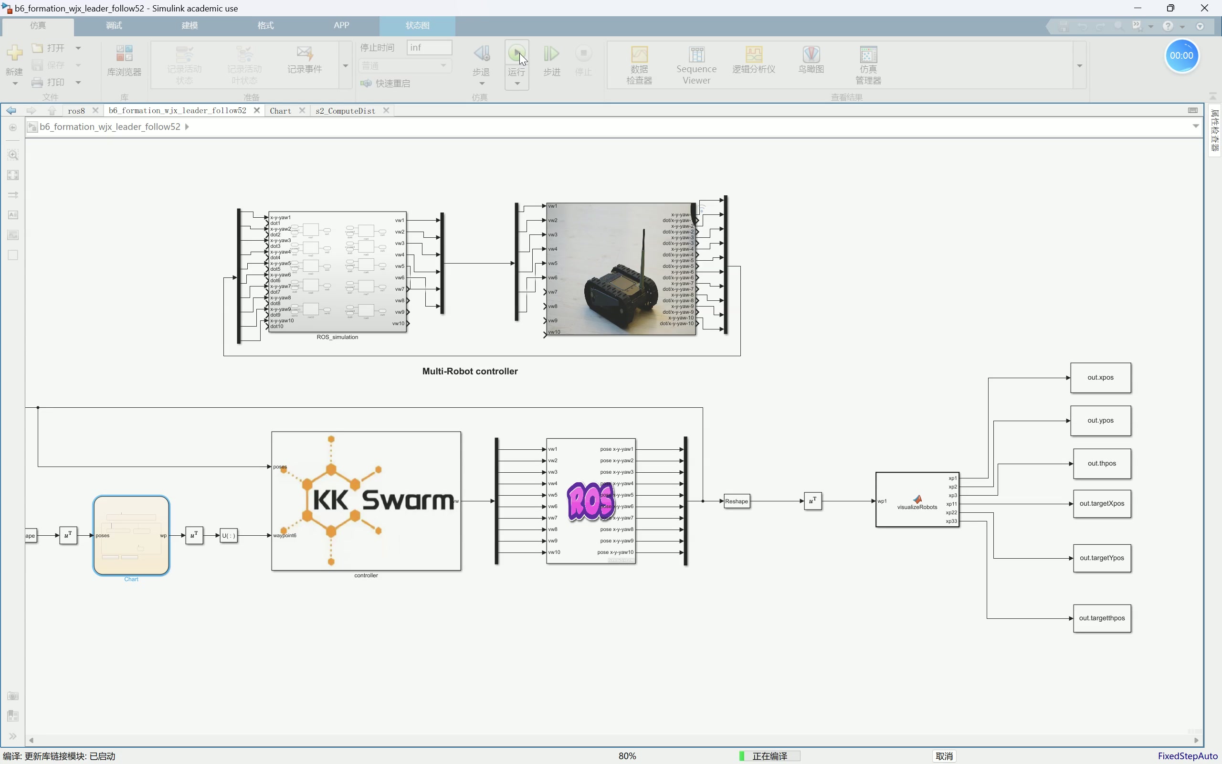The width and height of the screenshot is (1222, 764).
Task: Click the stop time input field
Action: tap(429, 47)
